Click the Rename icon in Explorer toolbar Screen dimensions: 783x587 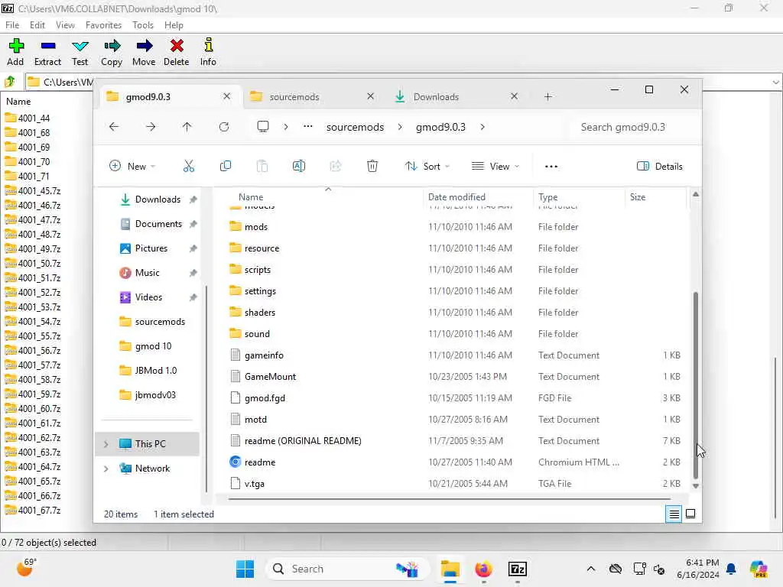[x=299, y=166]
